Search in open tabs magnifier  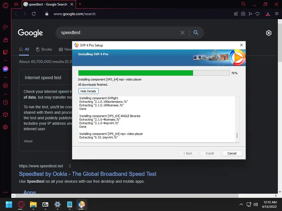coord(243,4)
